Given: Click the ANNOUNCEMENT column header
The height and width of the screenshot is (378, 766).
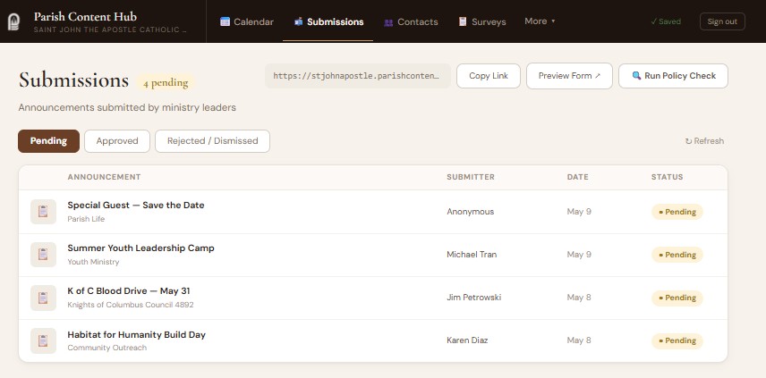Looking at the screenshot, I should click(104, 177).
